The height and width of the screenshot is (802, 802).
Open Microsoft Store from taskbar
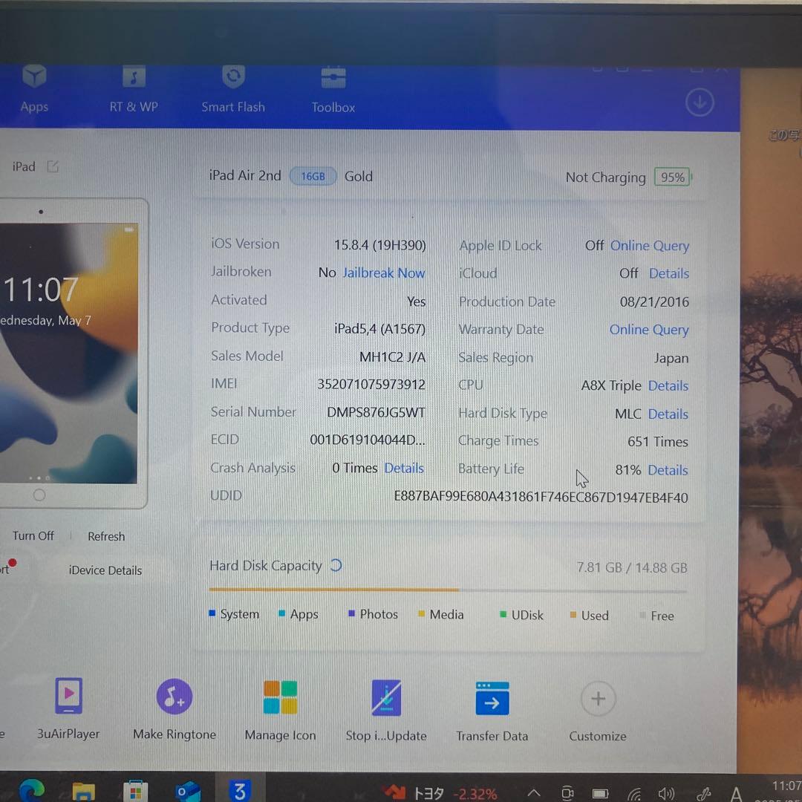coord(136,792)
